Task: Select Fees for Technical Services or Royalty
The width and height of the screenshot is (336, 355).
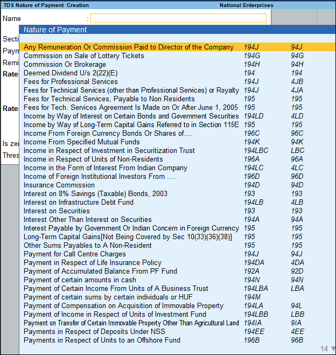Action: coord(177,90)
